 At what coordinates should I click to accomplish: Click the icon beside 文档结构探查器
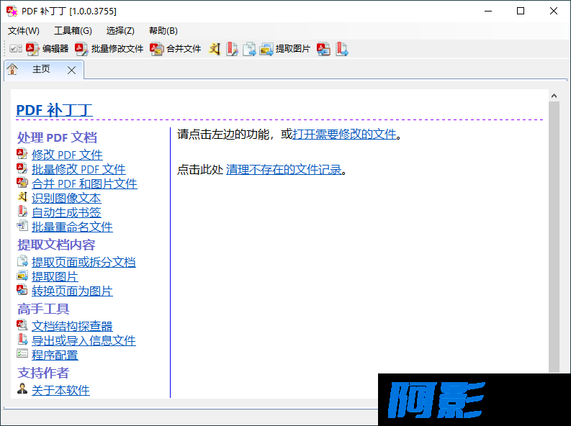coord(22,325)
